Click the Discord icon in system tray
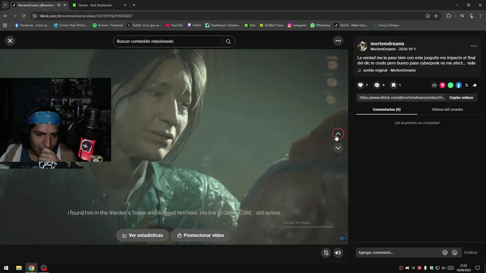 pyautogui.click(x=407, y=268)
